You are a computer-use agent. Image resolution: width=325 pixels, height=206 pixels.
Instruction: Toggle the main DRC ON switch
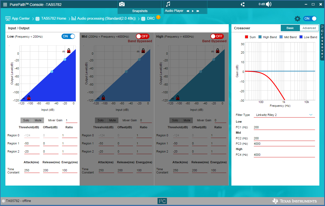coord(310,19)
